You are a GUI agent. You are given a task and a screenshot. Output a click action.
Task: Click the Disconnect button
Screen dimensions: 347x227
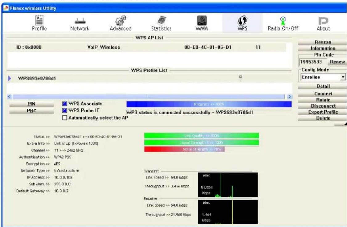point(323,106)
